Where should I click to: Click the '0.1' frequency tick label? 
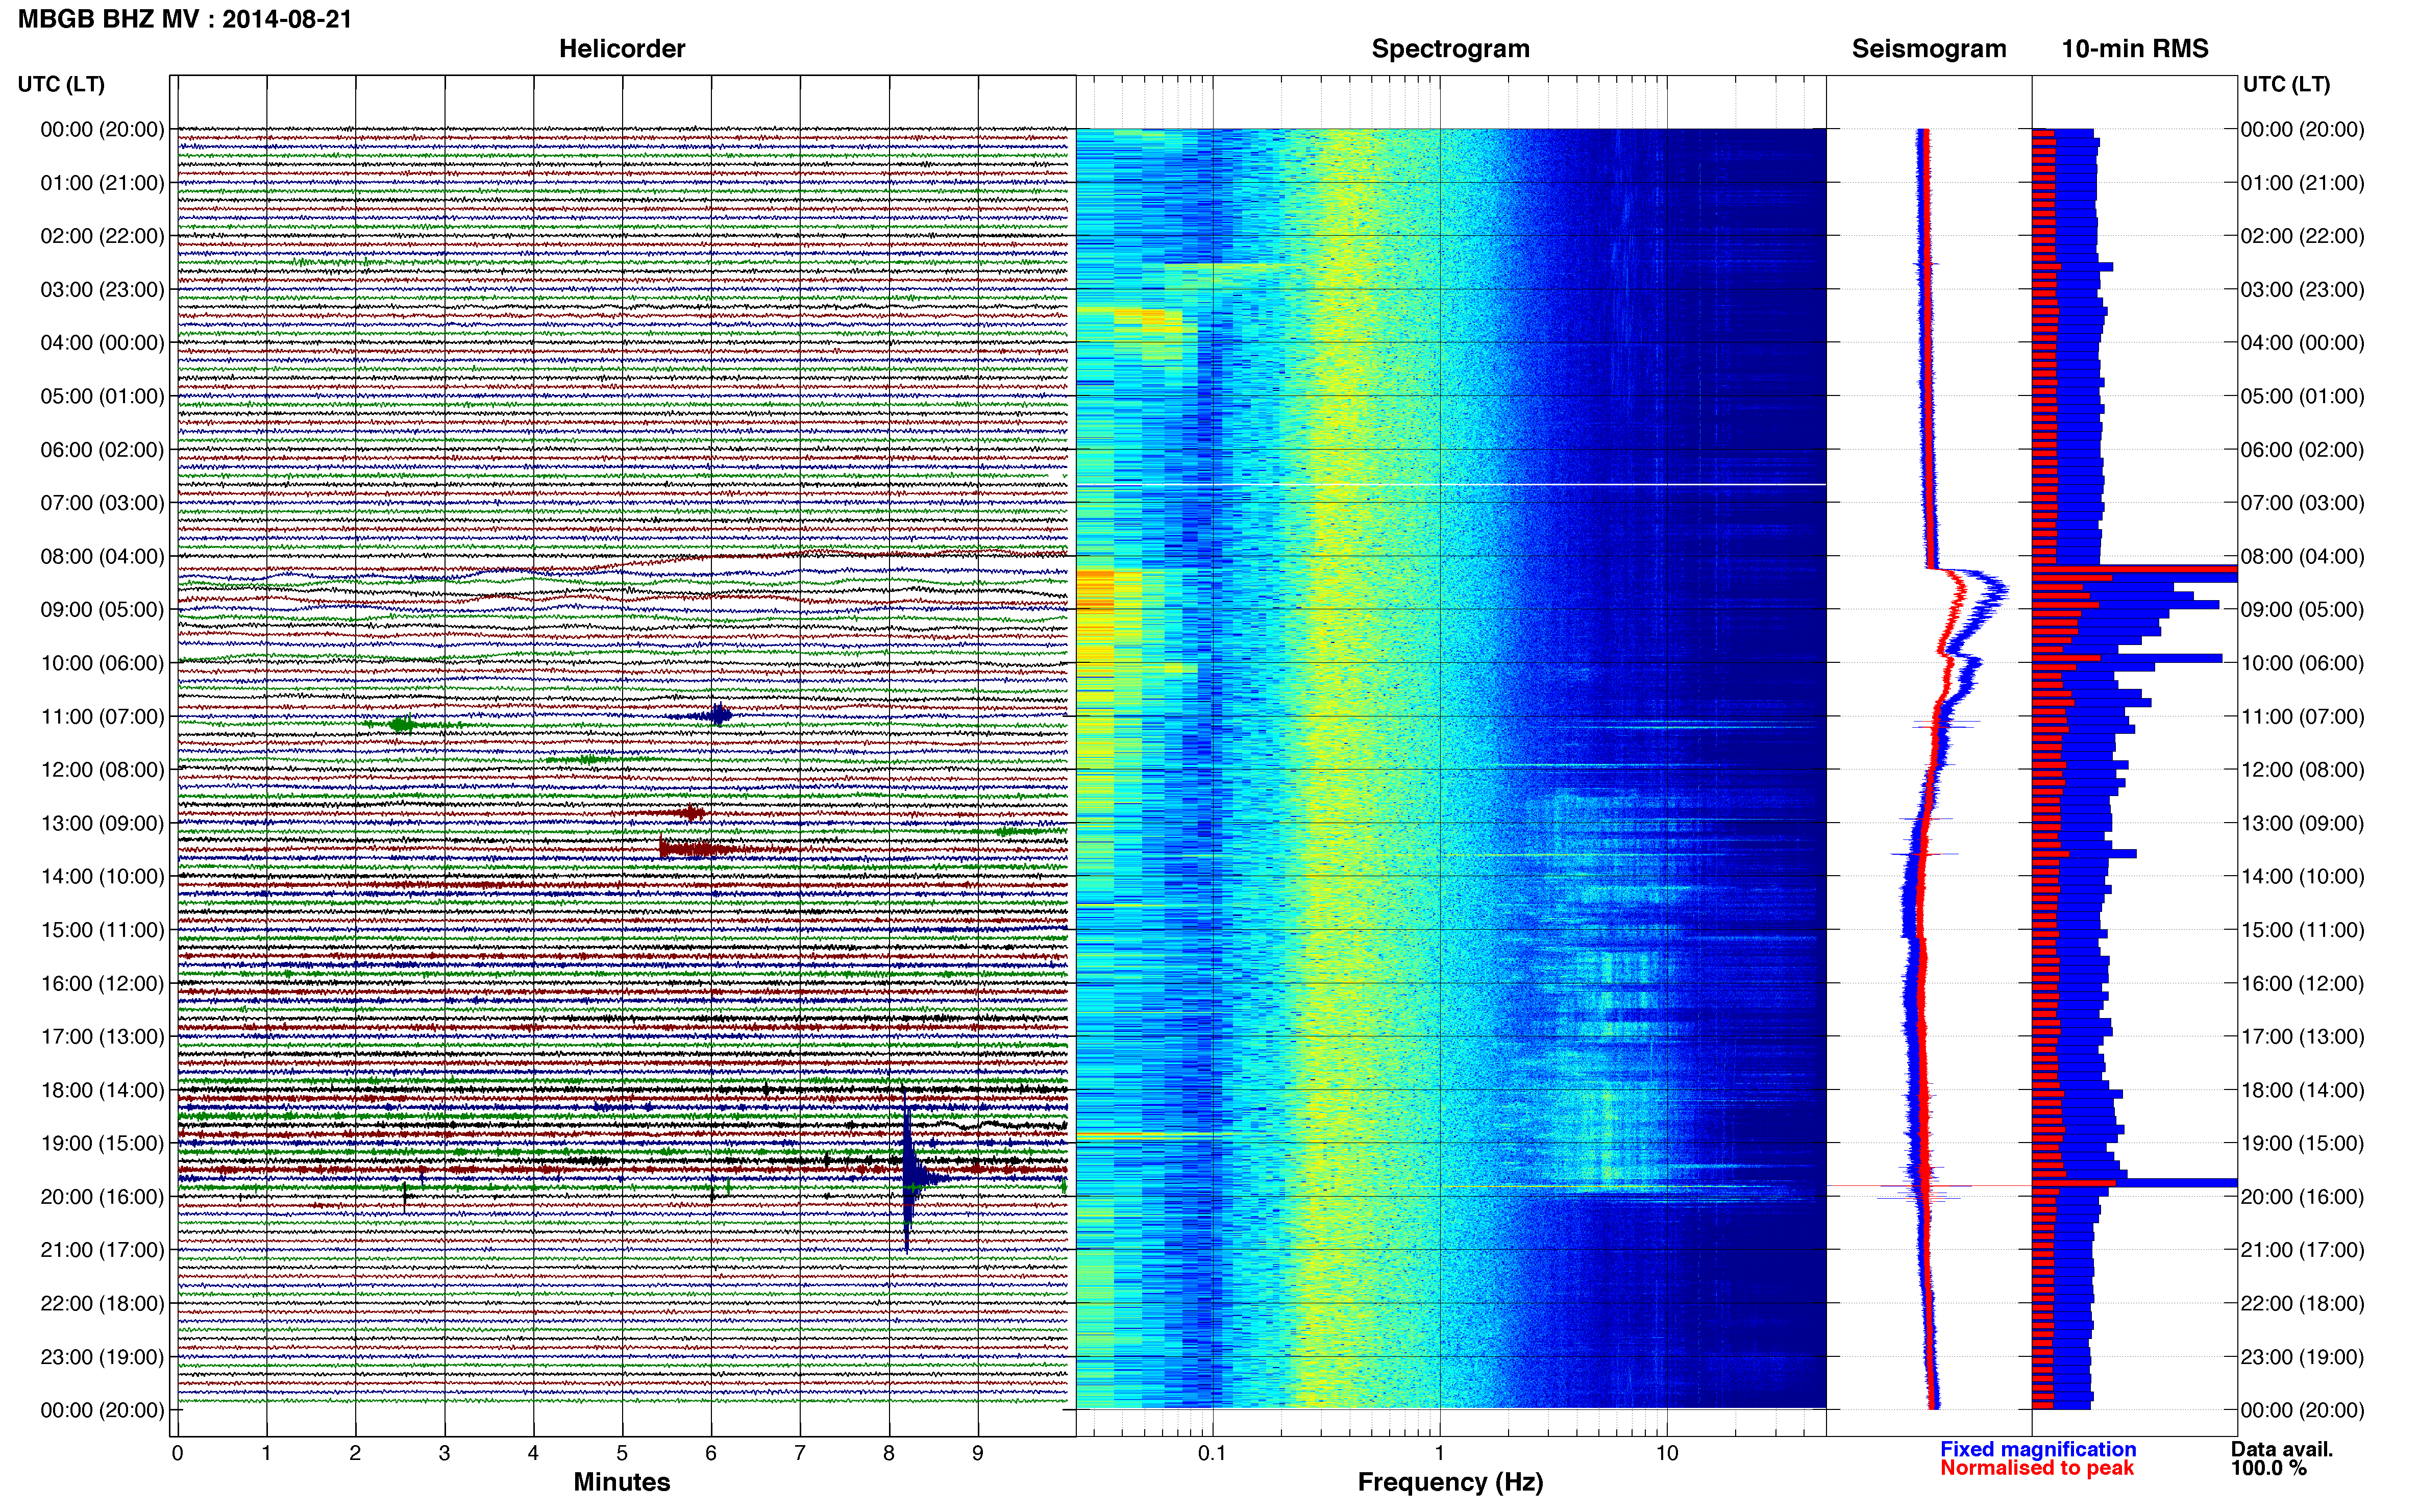pos(1212,1453)
